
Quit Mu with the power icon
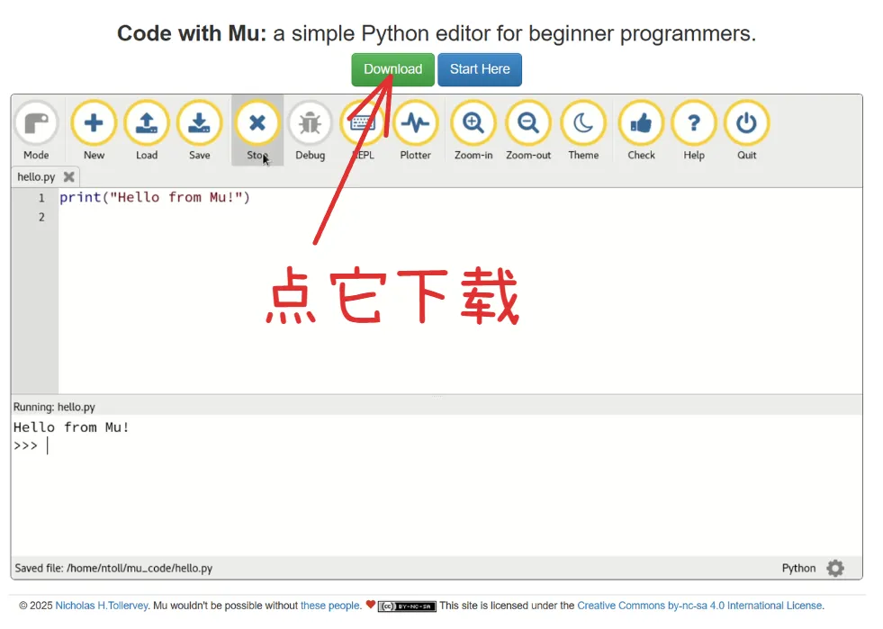tap(747, 123)
